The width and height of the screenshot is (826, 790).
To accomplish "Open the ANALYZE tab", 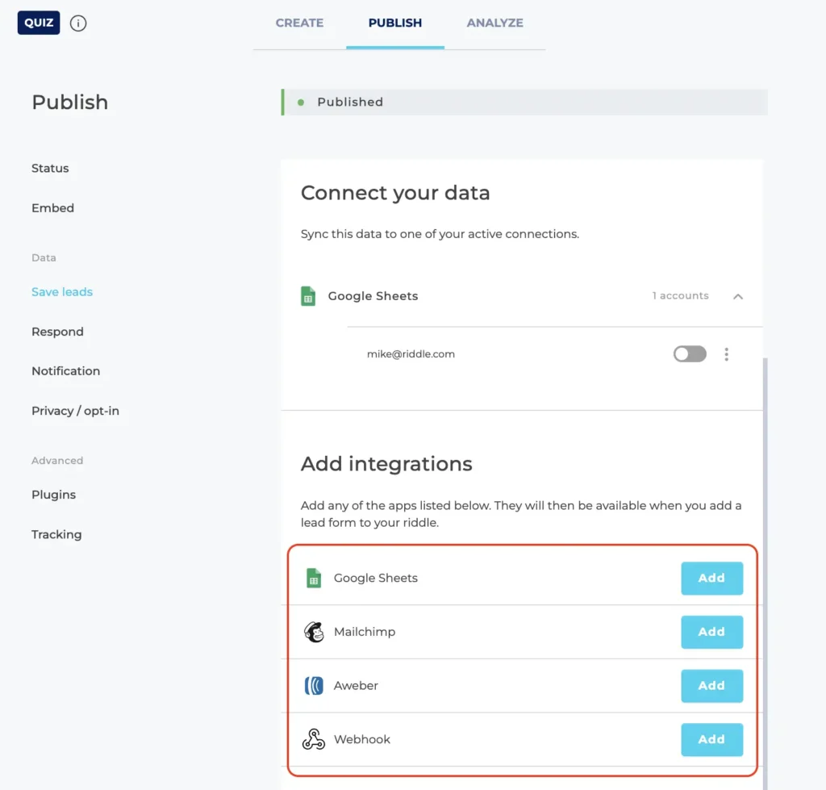I will pos(494,23).
